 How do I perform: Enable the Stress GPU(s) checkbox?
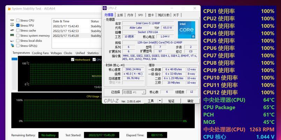point(18,45)
